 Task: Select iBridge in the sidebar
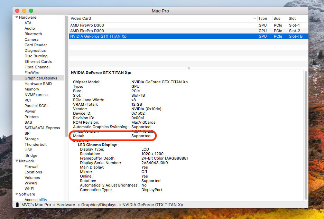point(31,156)
